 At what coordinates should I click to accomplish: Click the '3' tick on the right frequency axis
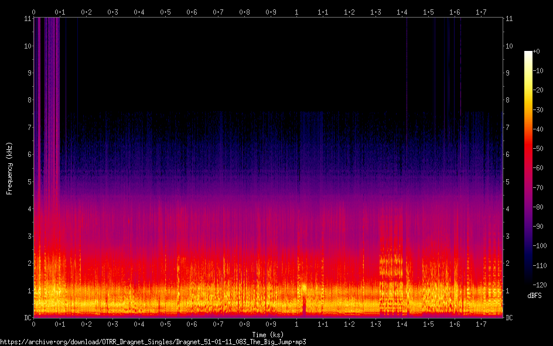coord(507,236)
